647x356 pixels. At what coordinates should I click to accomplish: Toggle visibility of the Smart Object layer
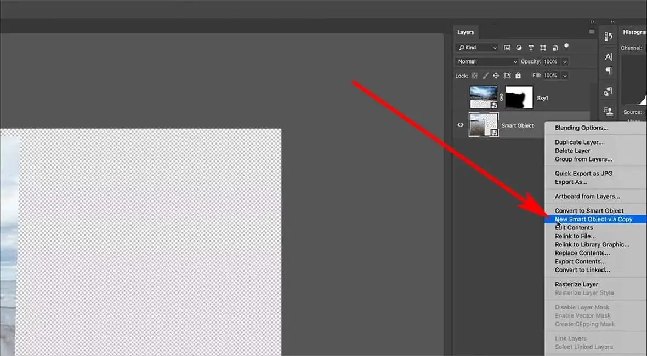(x=461, y=125)
